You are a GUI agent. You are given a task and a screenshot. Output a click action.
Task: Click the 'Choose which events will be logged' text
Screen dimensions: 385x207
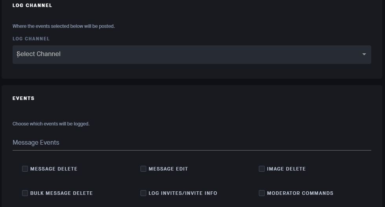(x=51, y=124)
